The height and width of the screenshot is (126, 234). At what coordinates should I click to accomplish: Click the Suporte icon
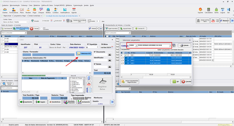(x=200, y=11)
